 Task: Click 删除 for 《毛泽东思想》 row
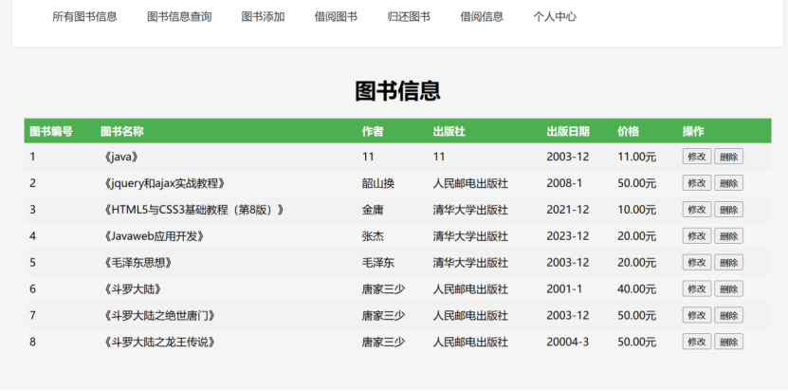(728, 262)
